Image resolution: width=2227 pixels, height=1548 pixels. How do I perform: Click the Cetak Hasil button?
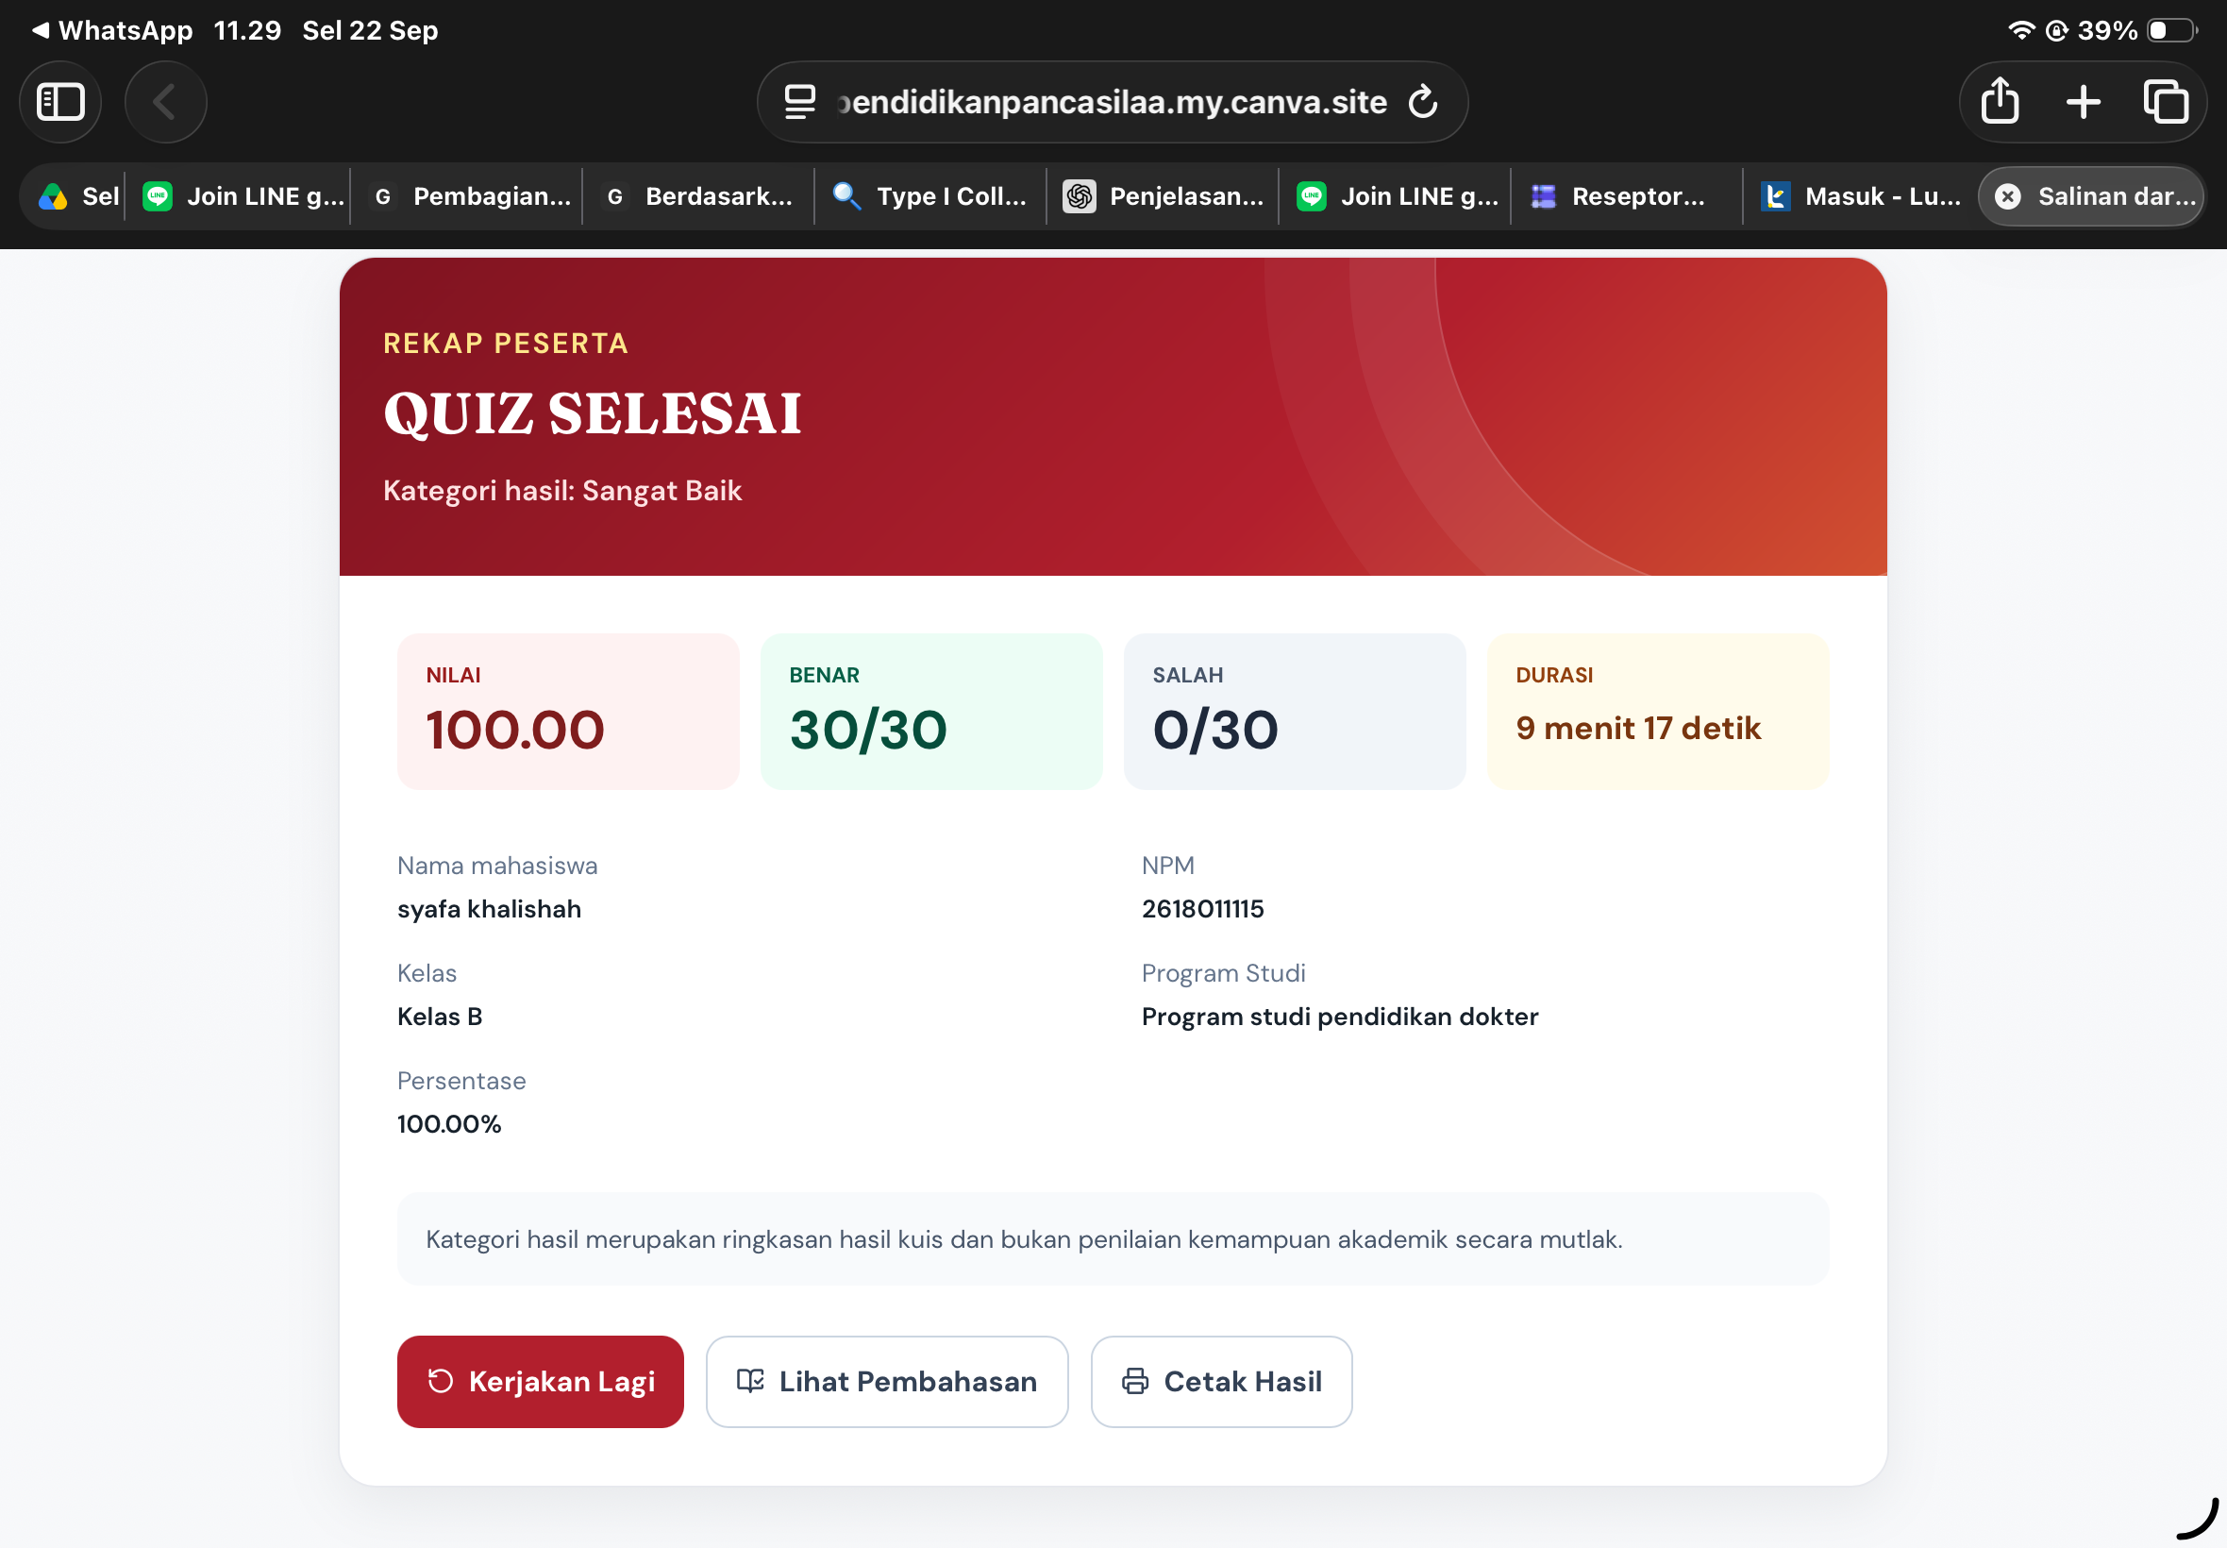click(x=1221, y=1381)
